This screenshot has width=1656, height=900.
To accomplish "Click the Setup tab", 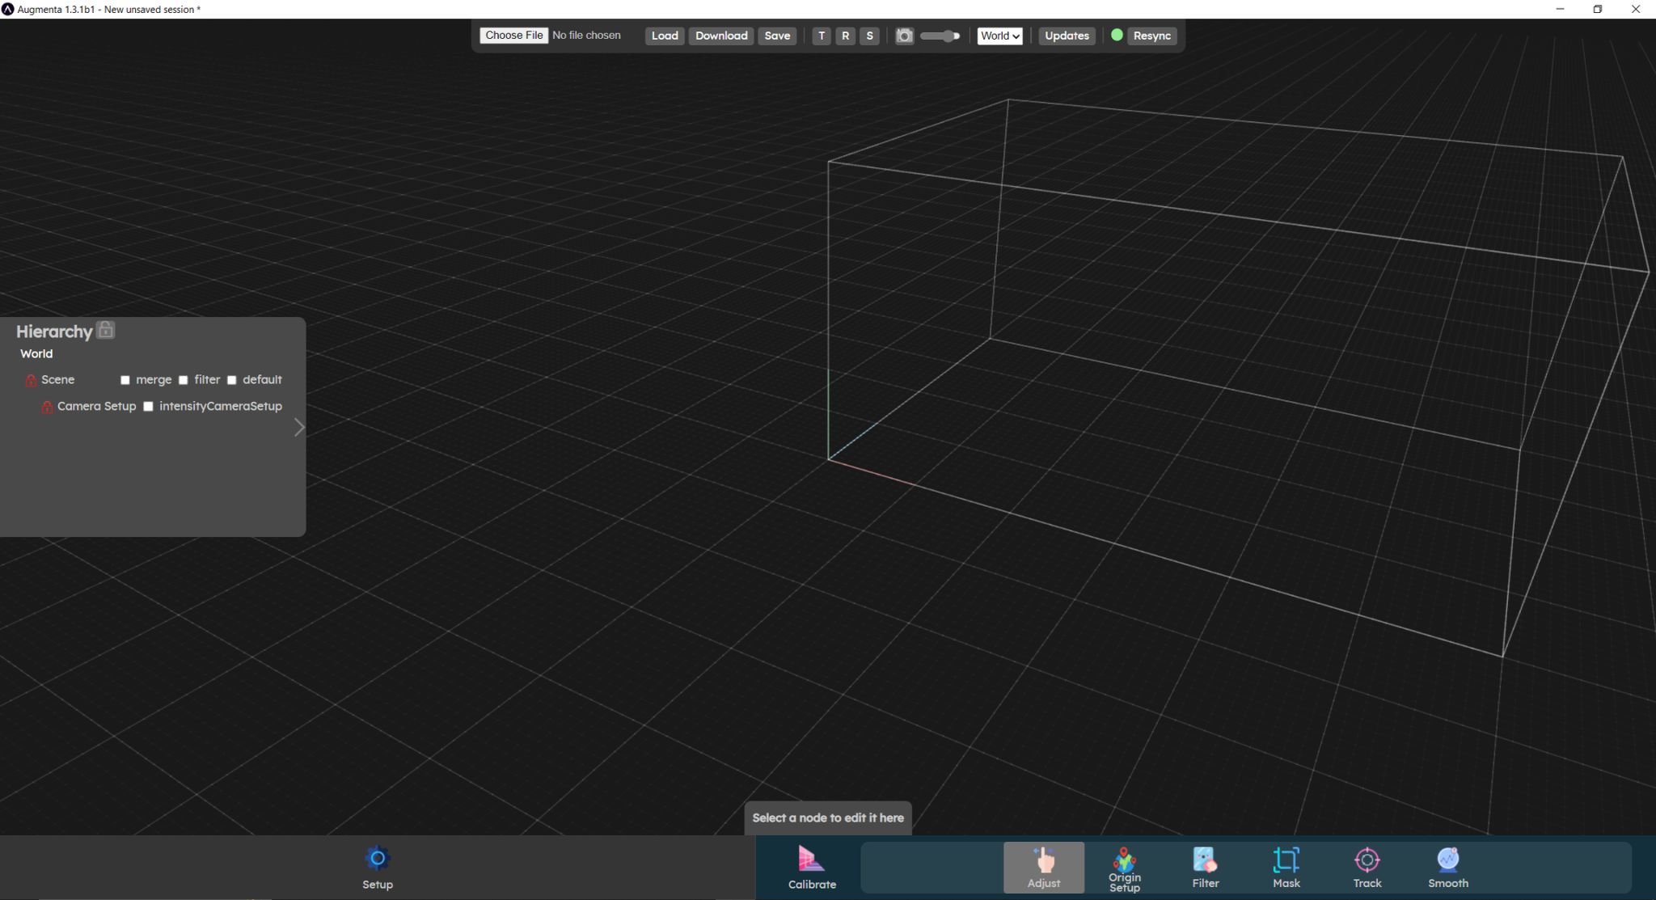I will [x=377, y=869].
